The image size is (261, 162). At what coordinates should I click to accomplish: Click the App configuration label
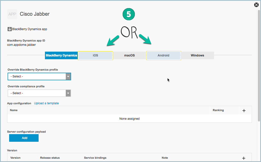point(19,104)
